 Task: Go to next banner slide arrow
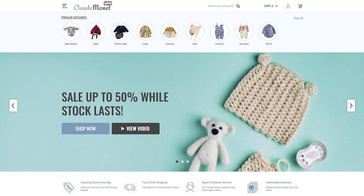point(351,105)
